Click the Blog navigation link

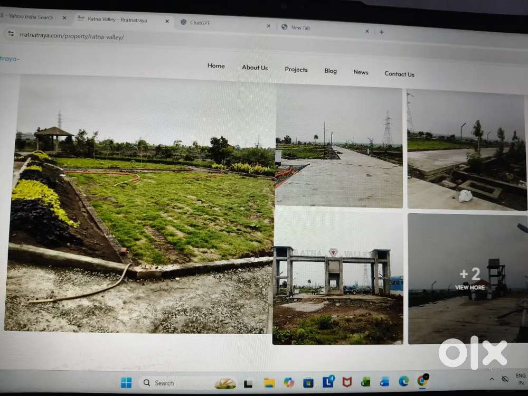331,71
